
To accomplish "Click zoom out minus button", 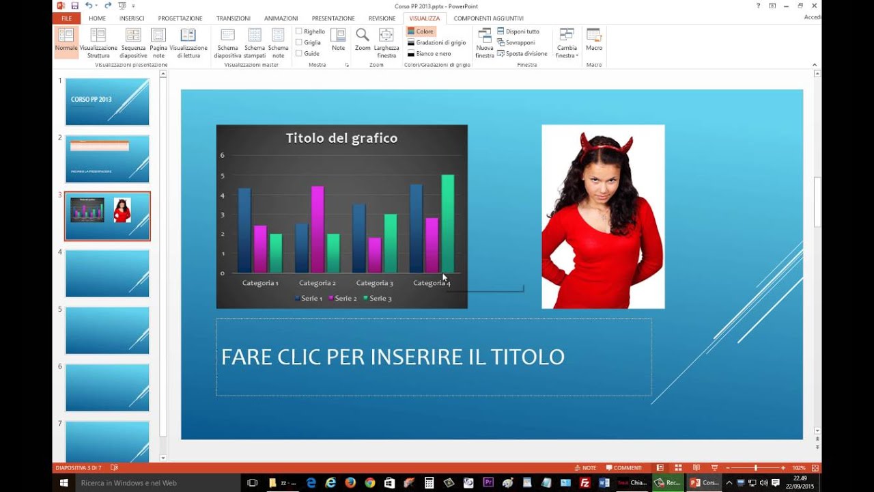I will click(728, 468).
